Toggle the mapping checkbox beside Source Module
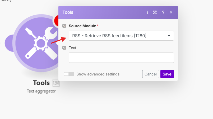Viewport: 213px width, 119px height. [x=64, y=26]
